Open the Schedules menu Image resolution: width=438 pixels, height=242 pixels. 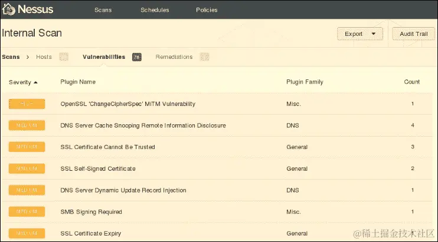coord(155,10)
